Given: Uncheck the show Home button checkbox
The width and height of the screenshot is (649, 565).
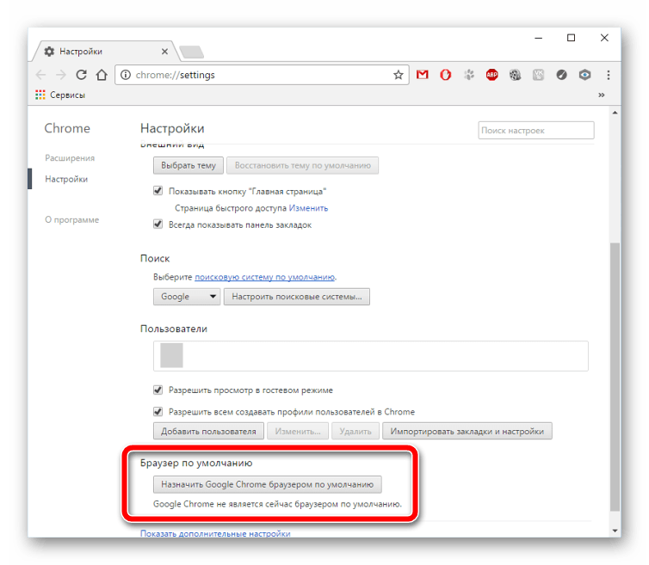Looking at the screenshot, I should 158,191.
